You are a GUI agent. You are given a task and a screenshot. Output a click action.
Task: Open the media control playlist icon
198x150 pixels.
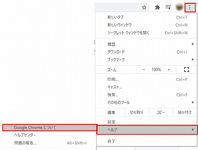(x=168, y=7)
